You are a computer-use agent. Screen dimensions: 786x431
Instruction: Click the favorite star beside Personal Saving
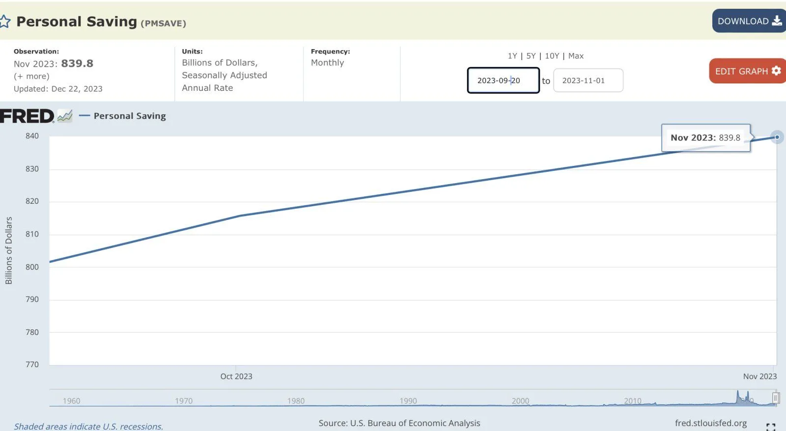pos(5,22)
